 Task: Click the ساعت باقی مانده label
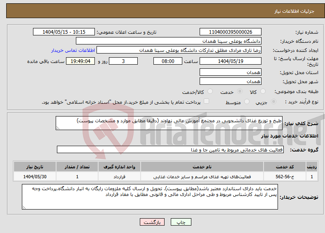coord(46,61)
